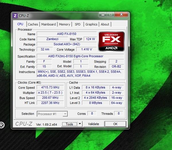Click the Ext. Family value 15
This screenshot has height=150, width=172.
coord(44,66)
